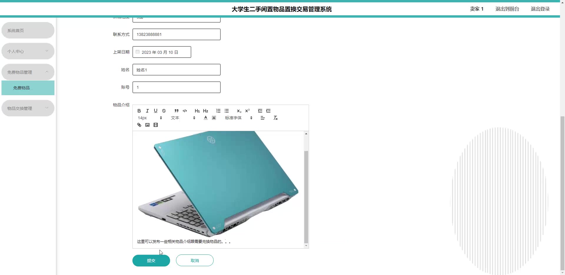This screenshot has width=565, height=275.
Task: Select the 免费物品 submenu item
Action: [x=28, y=88]
